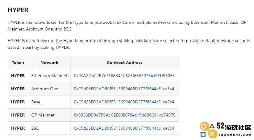Screen dimensions: 254x140
Task: Click the blue triangle in the watermark logo
Action: (x=212, y=126)
